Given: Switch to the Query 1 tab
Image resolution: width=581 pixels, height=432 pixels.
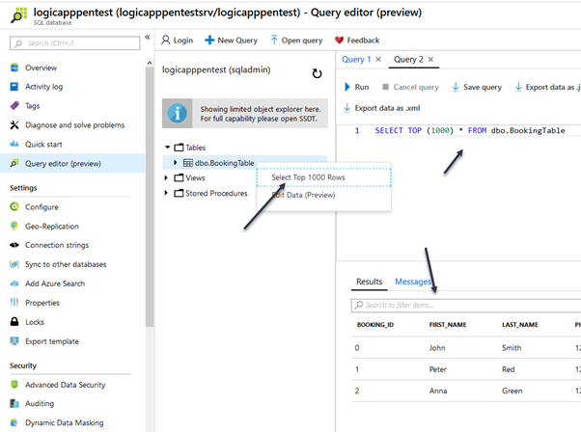Looking at the screenshot, I should [356, 60].
